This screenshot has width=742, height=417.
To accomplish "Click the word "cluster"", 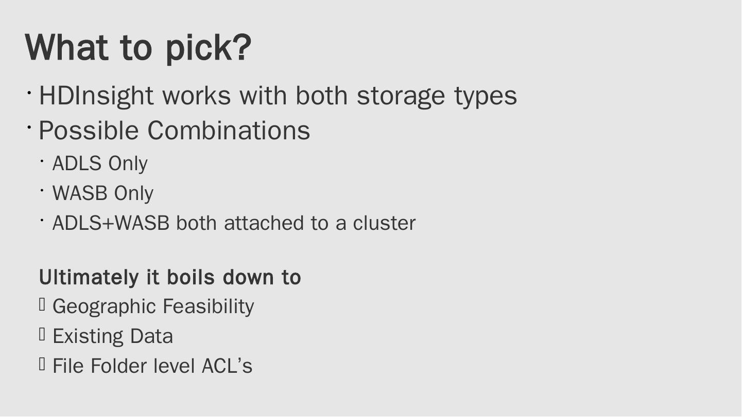I will (384, 223).
